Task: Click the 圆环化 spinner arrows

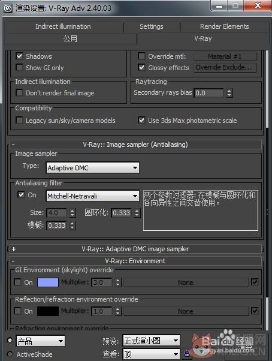Action: point(137,213)
